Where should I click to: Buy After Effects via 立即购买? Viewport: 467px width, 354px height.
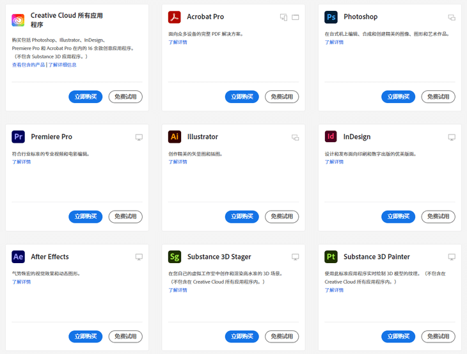click(x=85, y=336)
